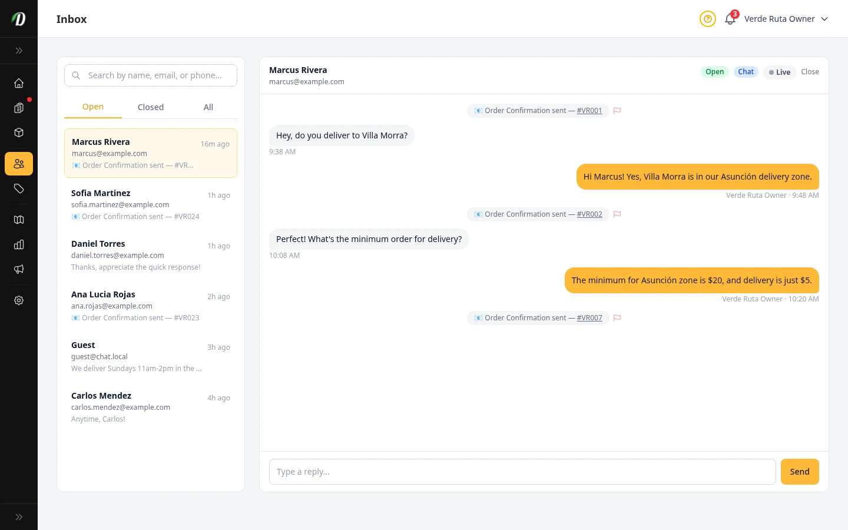Select the Products box icon in the sidebar
848x530 pixels.
pyautogui.click(x=19, y=132)
